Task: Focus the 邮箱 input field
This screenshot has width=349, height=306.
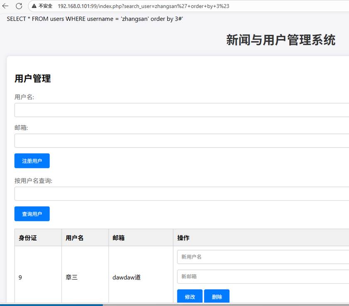Action: coord(182,141)
